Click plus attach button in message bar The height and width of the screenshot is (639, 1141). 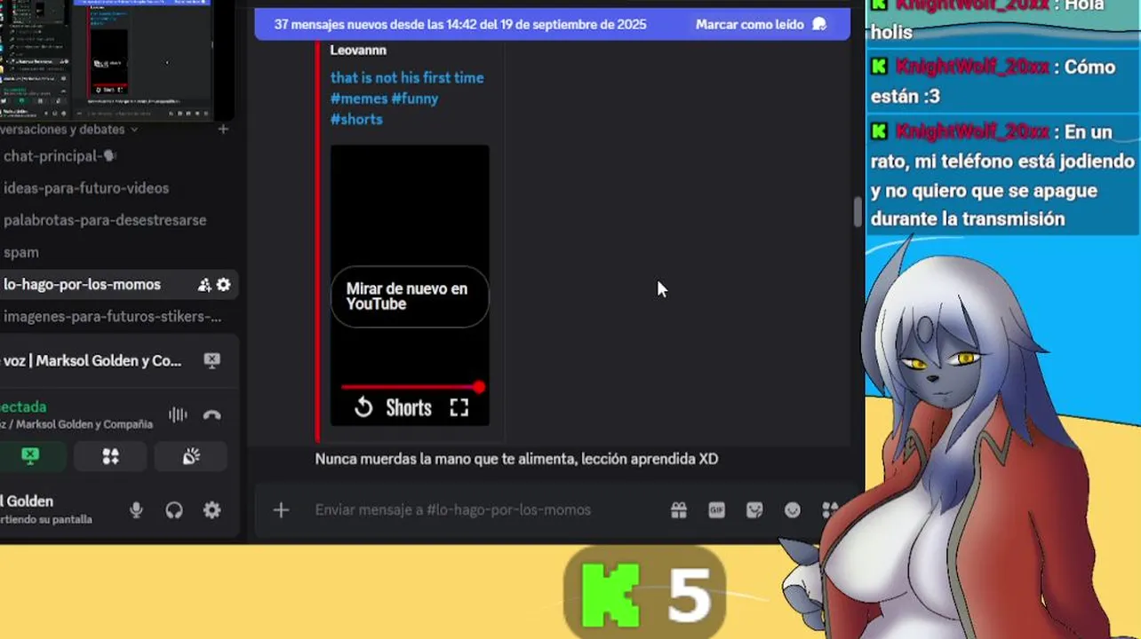pyautogui.click(x=281, y=510)
